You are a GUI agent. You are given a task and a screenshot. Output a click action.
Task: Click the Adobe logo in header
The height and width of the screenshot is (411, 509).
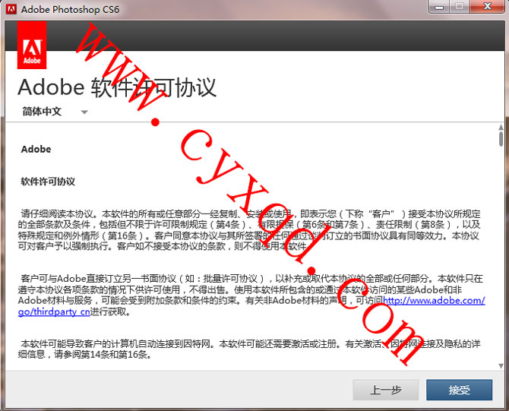tap(32, 45)
